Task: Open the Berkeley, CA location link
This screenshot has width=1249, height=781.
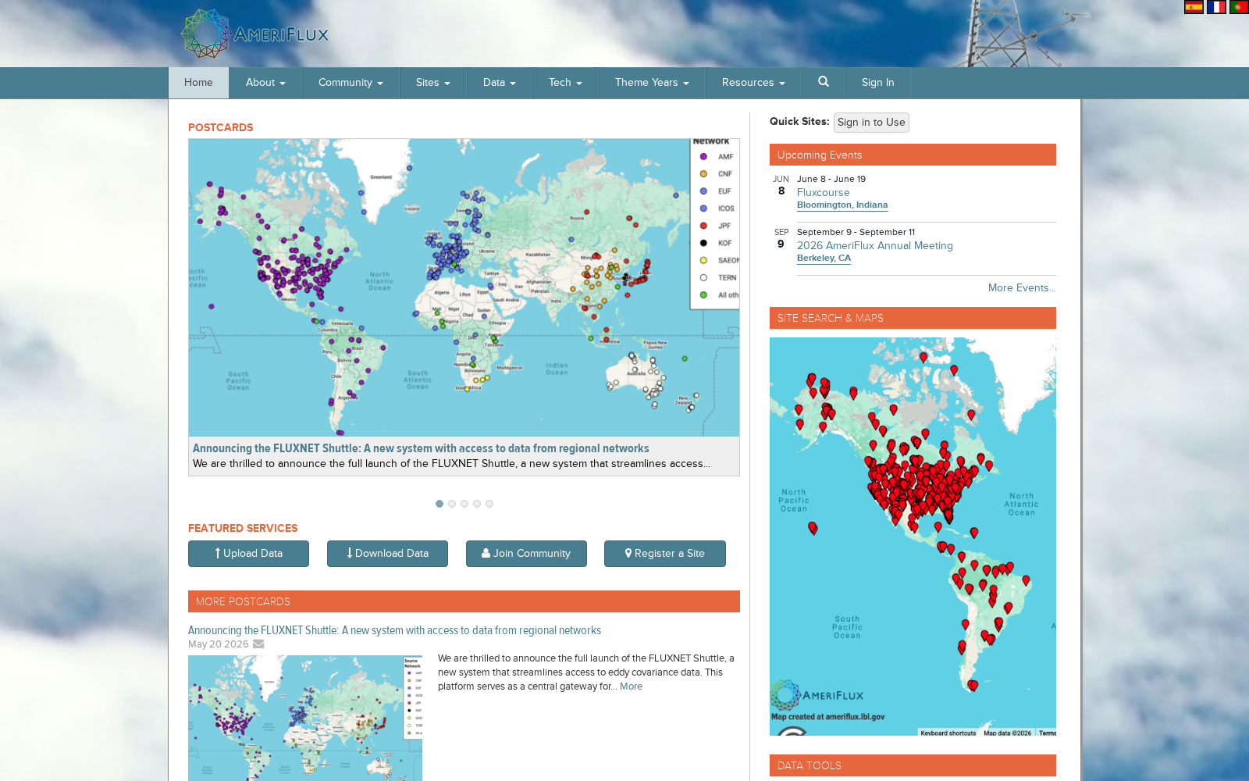Action: click(x=824, y=259)
